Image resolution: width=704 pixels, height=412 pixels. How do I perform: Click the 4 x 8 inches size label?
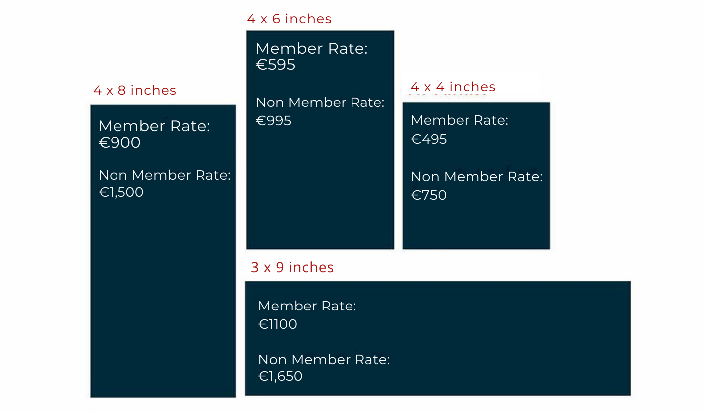pyautogui.click(x=134, y=90)
